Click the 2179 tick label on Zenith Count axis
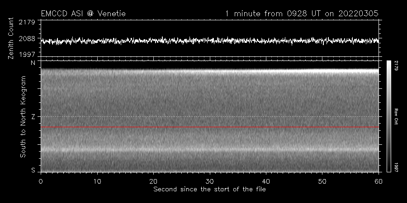The width and height of the screenshot is (407, 203). tap(27, 23)
